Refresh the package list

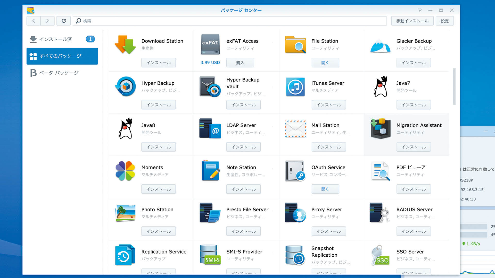[64, 21]
